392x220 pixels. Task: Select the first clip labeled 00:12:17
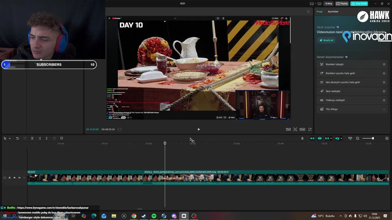[85, 178]
